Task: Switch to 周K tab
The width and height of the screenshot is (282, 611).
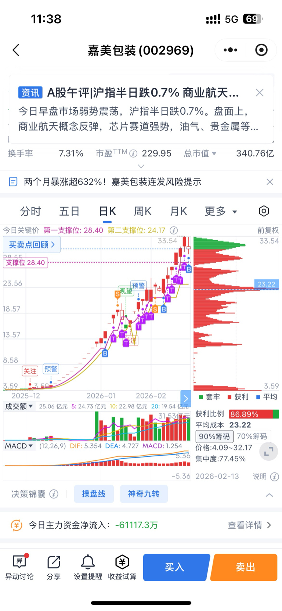Action: 142,211
